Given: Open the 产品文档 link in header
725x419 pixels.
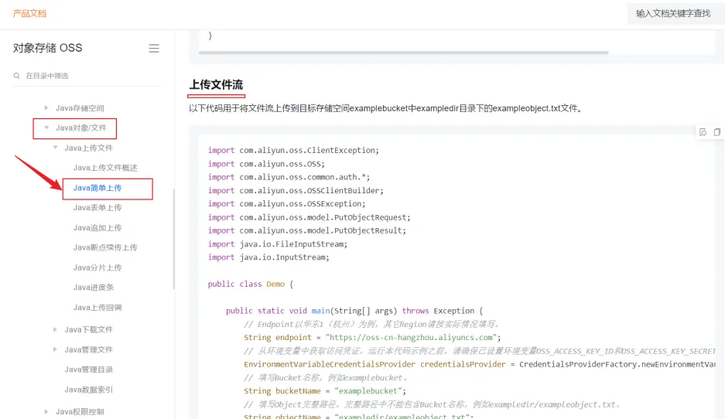Looking at the screenshot, I should (x=29, y=13).
